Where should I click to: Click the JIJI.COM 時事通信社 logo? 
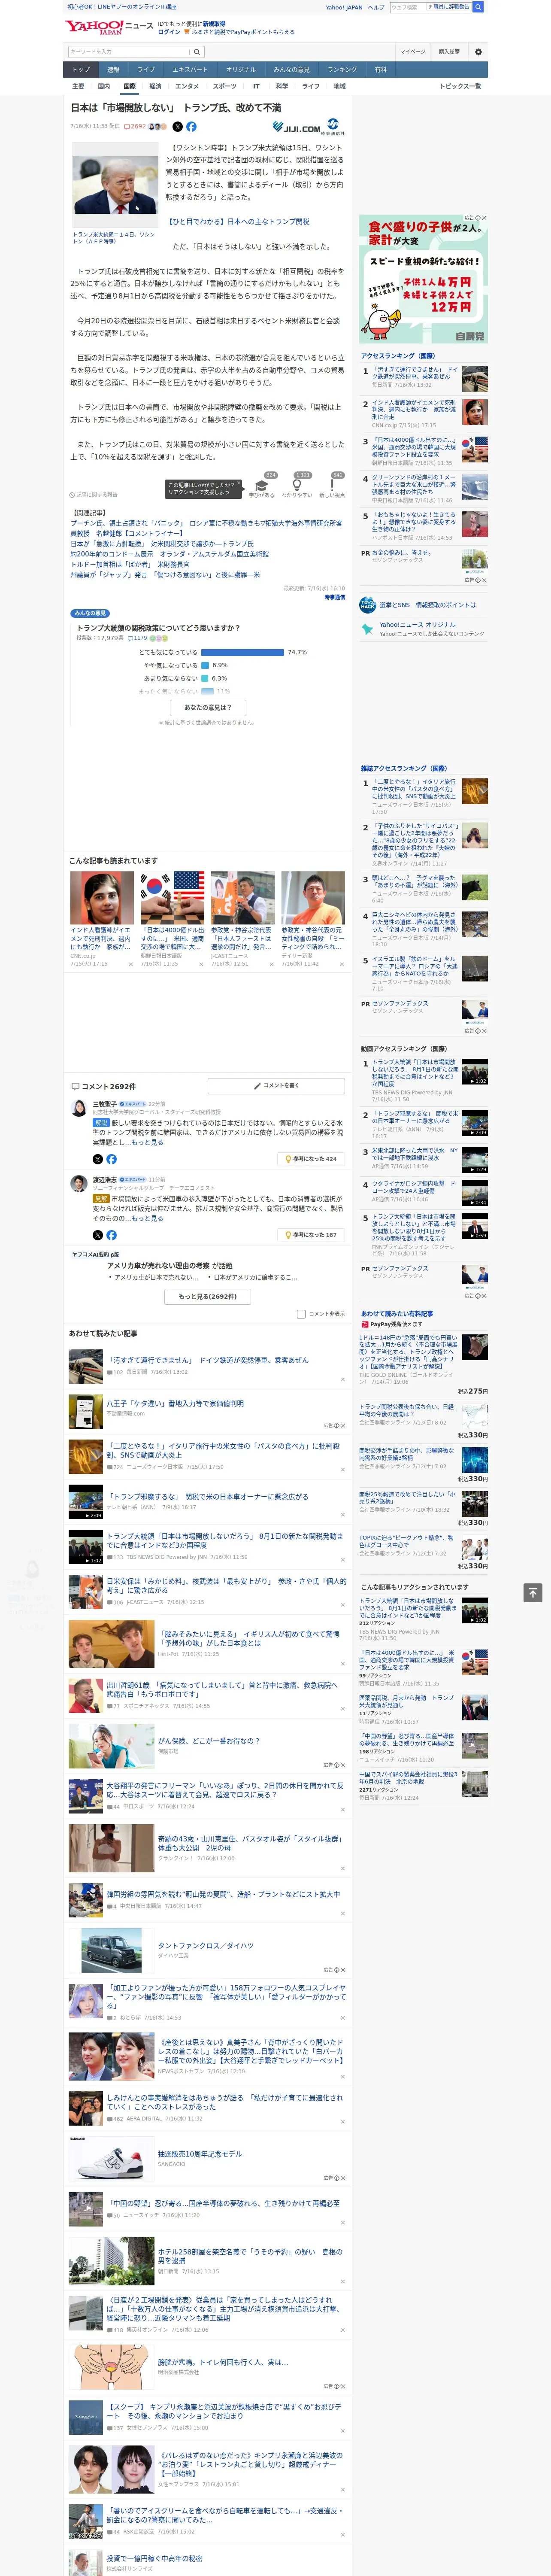(308, 127)
